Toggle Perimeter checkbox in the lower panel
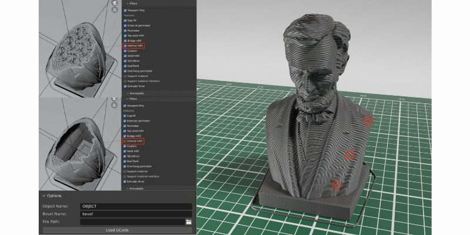470x235 pixels. (x=125, y=126)
